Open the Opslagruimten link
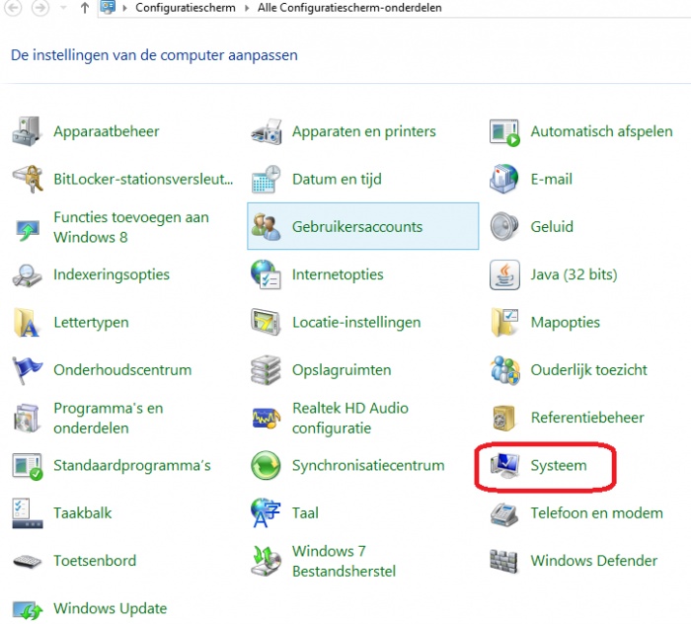The height and width of the screenshot is (624, 691). 342,370
